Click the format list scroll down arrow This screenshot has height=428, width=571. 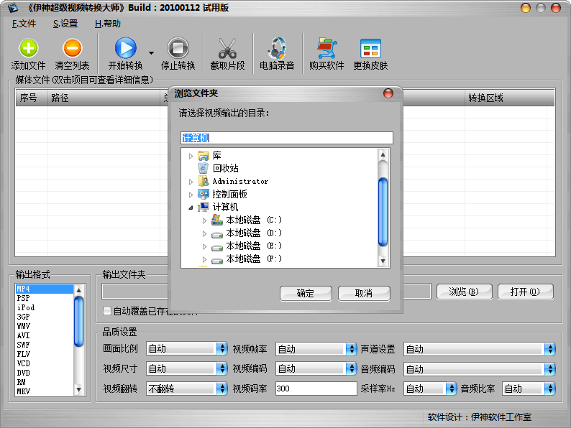point(78,390)
